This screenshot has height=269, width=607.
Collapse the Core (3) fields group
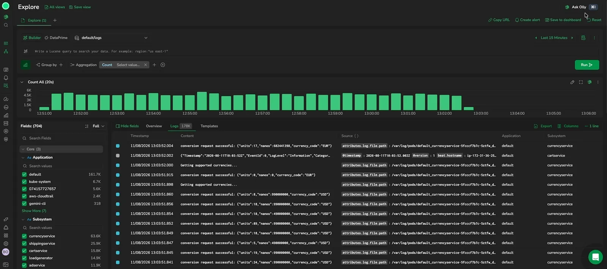click(23, 149)
